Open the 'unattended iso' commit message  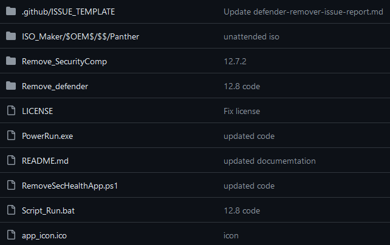coord(251,37)
